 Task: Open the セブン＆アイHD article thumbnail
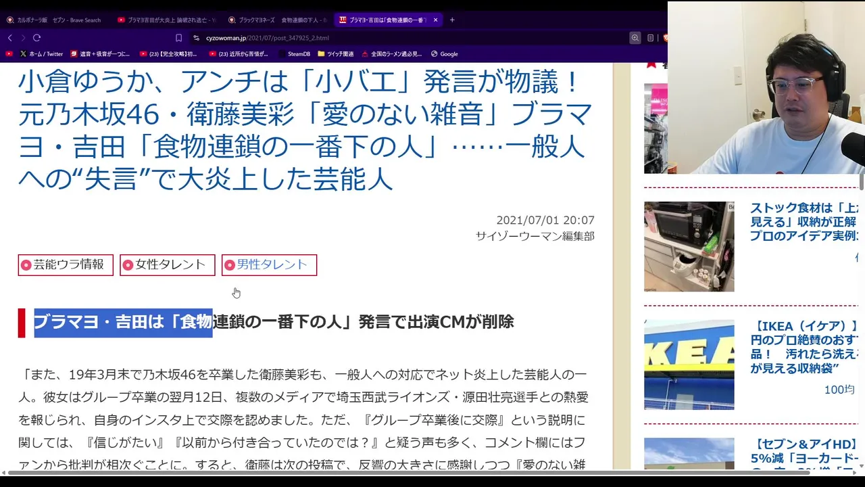pyautogui.click(x=689, y=454)
